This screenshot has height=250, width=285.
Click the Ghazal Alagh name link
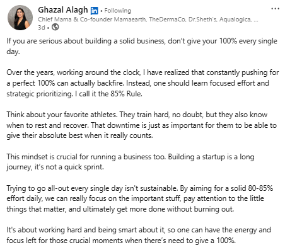(63, 10)
